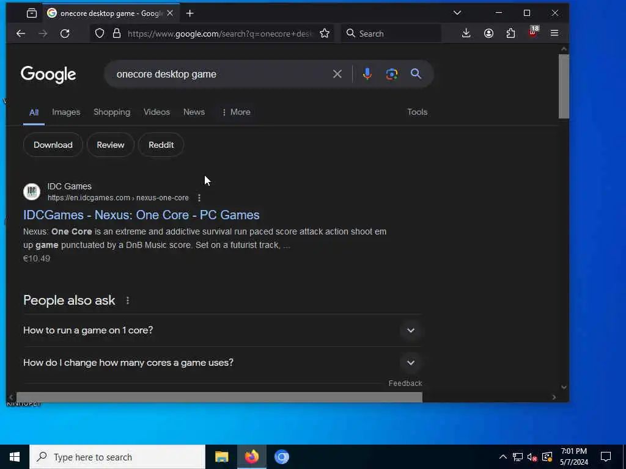Click the muted volume tray icon
626x469 pixels.
532,457
